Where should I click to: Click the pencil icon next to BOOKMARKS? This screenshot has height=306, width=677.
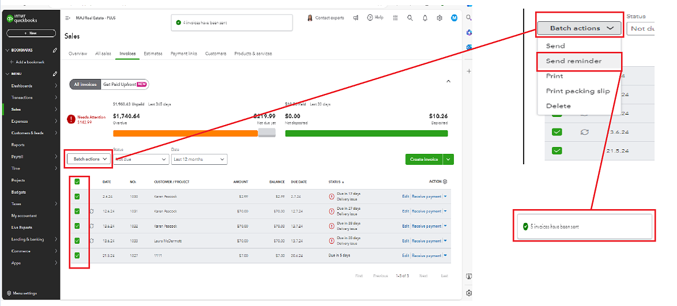click(x=55, y=50)
